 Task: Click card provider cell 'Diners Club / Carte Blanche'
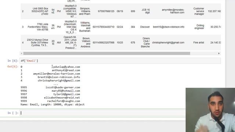(x=145, y=43)
